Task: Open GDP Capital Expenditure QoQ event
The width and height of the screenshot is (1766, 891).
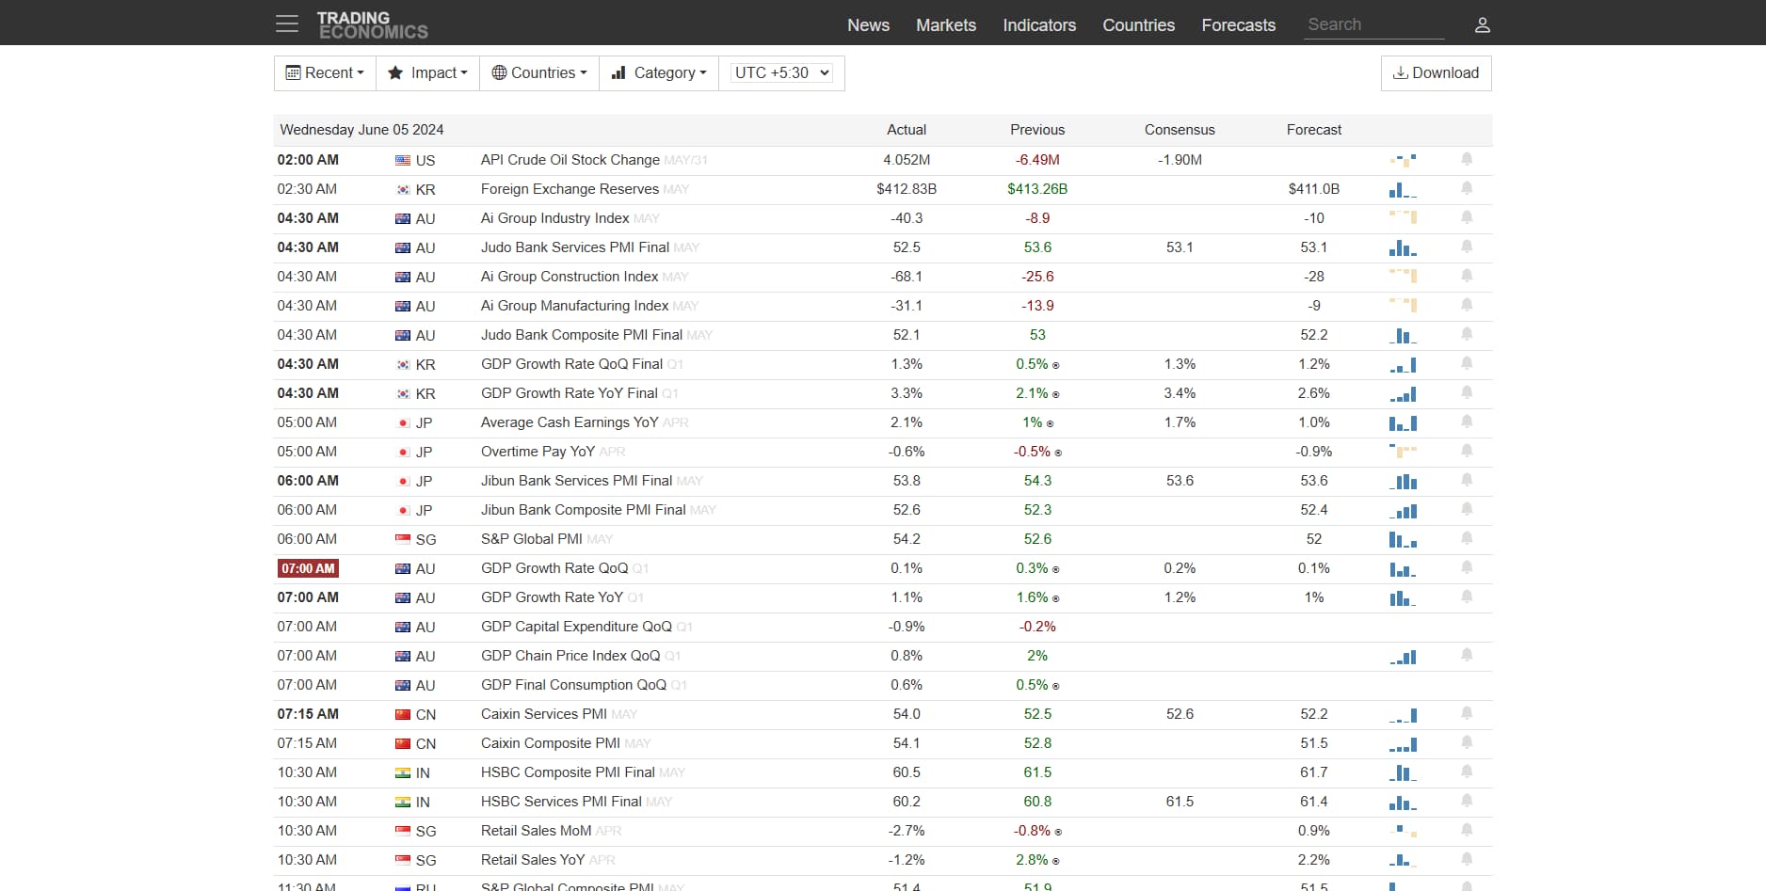Action: coord(576,627)
